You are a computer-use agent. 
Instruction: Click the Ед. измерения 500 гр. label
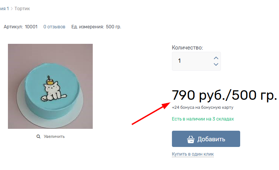96,27
